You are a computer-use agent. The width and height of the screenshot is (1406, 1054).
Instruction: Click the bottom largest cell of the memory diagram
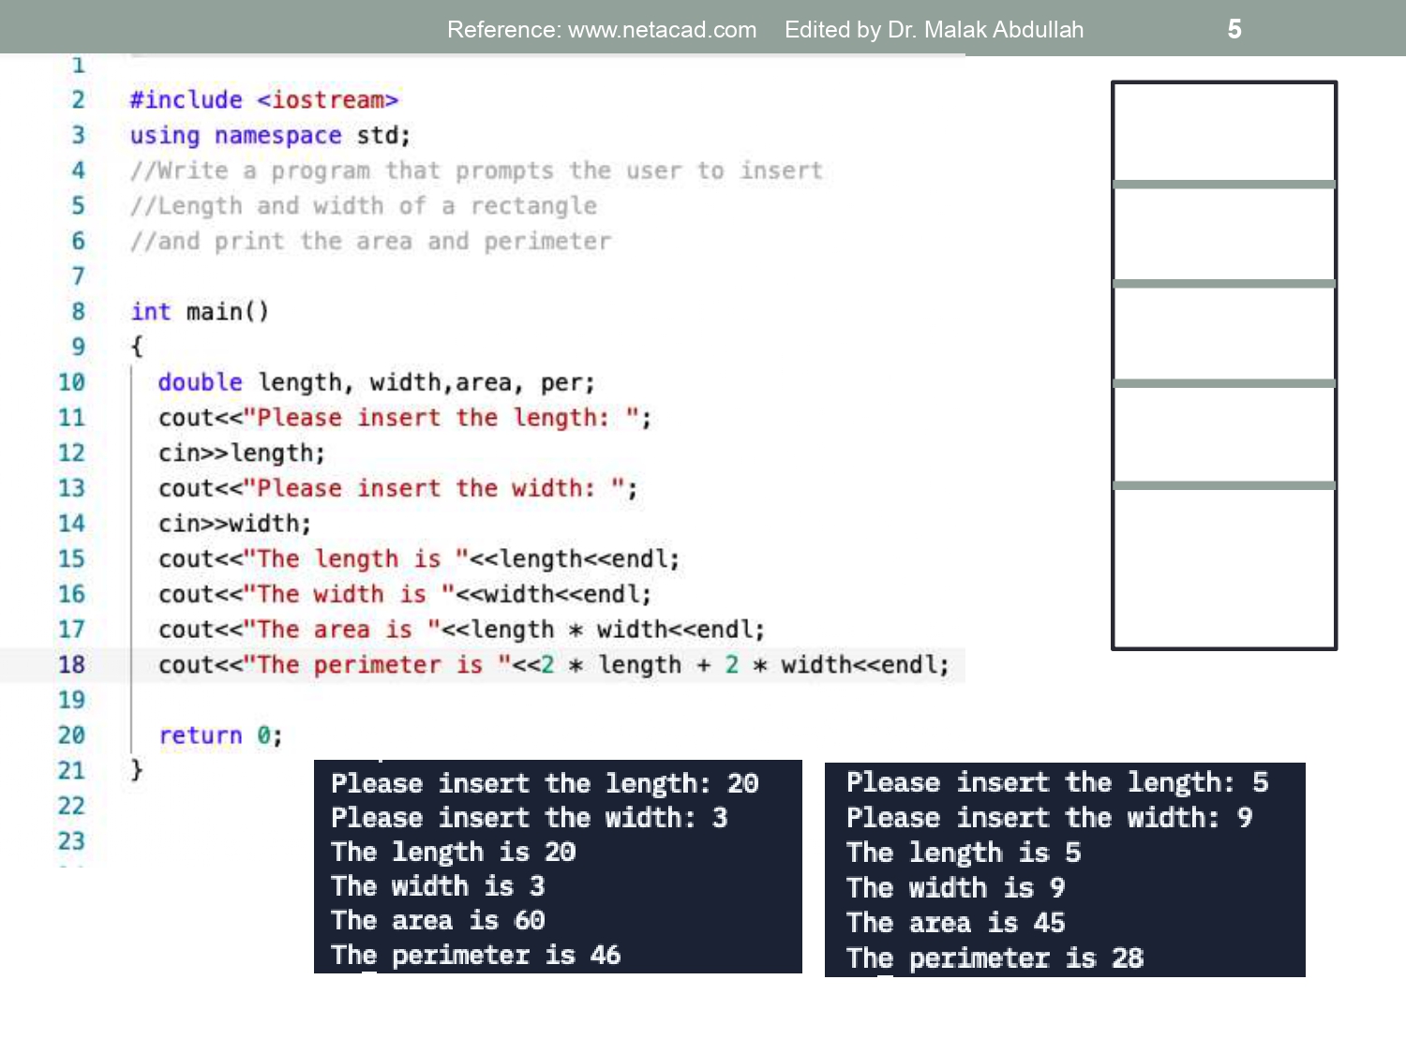pos(1223,568)
